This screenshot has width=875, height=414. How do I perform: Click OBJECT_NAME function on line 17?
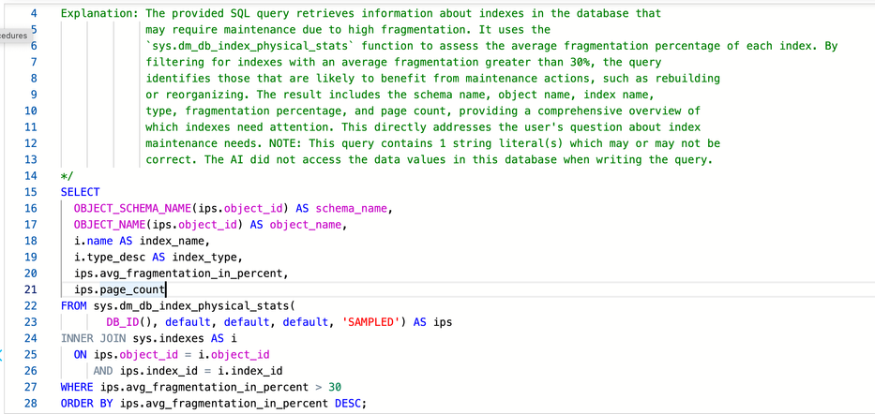[110, 225]
